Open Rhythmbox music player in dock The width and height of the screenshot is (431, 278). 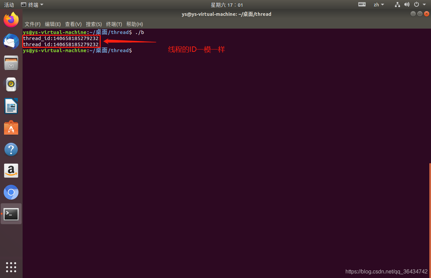(x=11, y=84)
